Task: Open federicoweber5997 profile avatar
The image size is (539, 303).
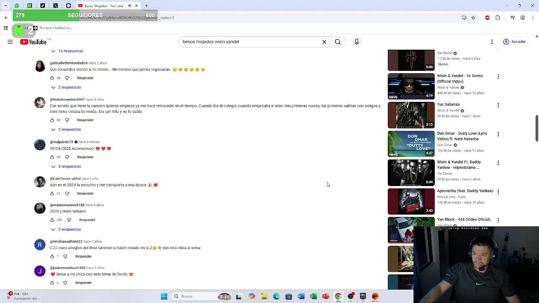Action: pos(40,103)
